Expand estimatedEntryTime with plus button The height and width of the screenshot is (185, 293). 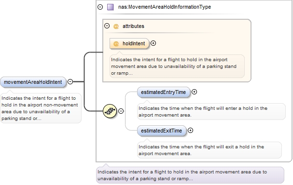[195, 92]
